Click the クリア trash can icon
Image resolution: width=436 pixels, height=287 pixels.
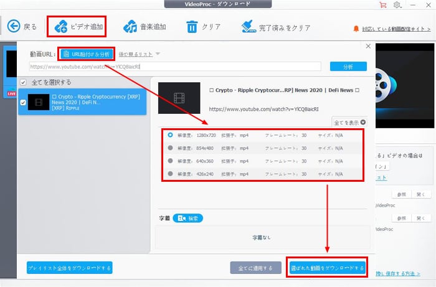(192, 27)
